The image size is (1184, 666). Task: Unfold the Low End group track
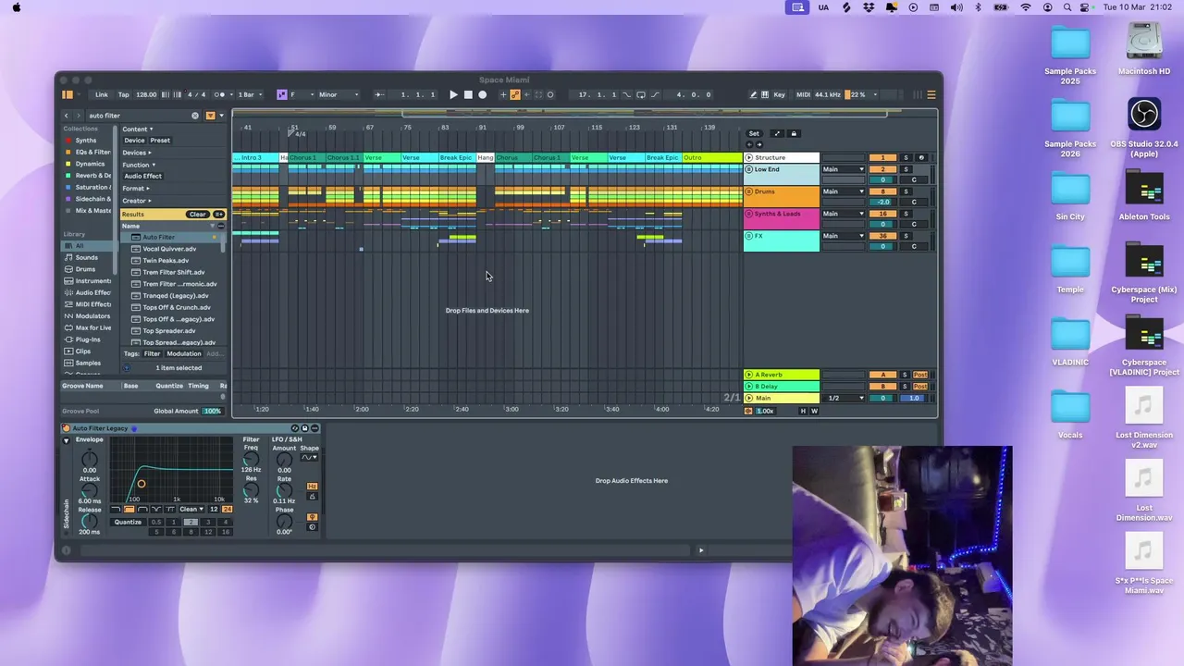(x=748, y=169)
